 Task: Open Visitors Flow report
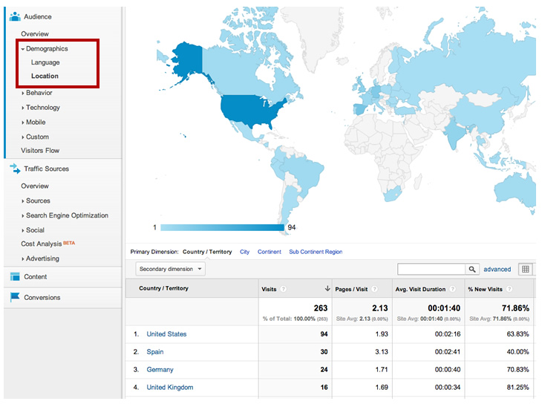[x=40, y=151]
